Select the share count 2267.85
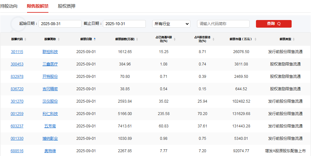 [125, 151]
